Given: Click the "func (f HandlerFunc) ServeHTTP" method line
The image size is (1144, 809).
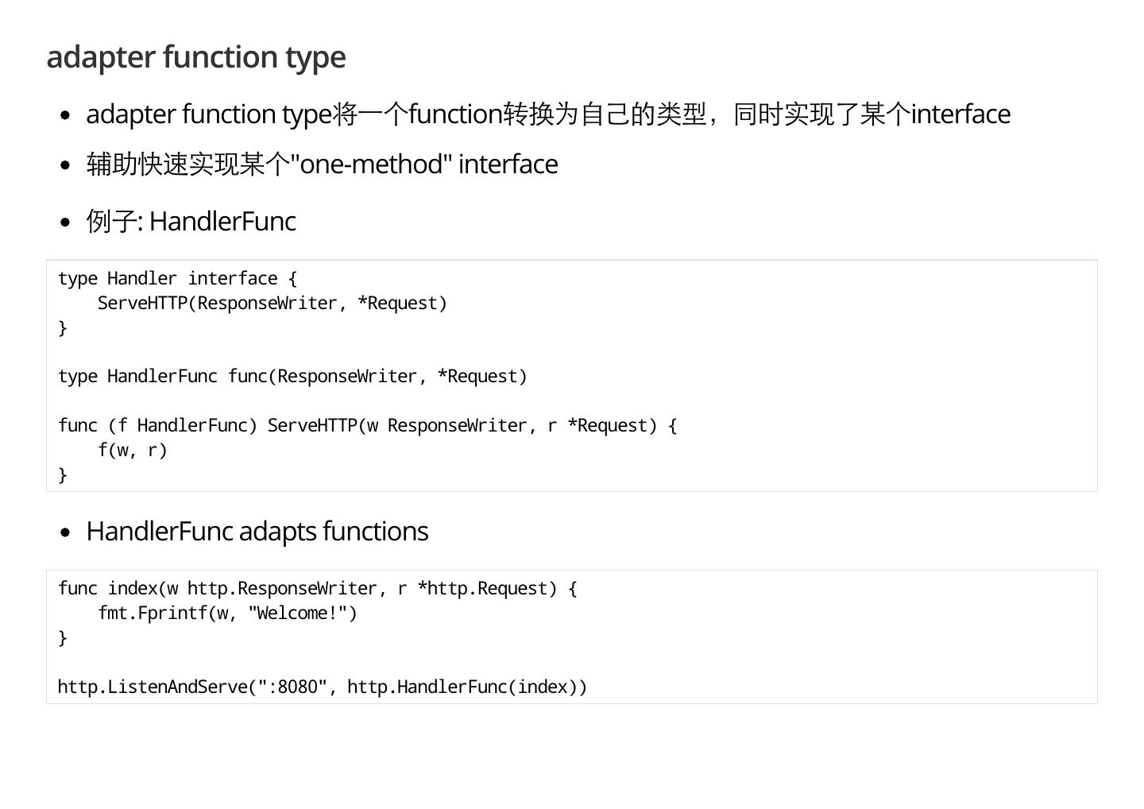Looking at the screenshot, I should tap(367, 426).
